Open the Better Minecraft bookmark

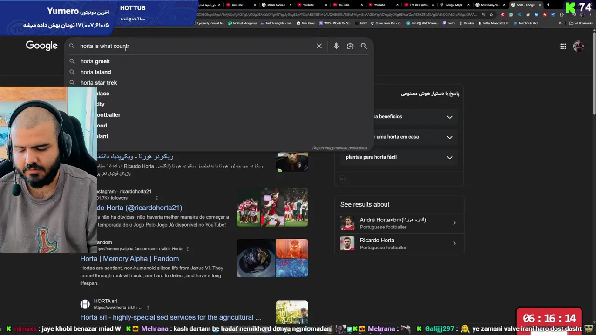(x=494, y=23)
